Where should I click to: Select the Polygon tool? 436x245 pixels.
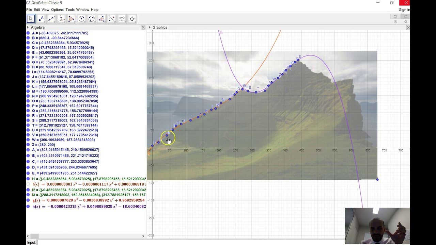pos(72,19)
